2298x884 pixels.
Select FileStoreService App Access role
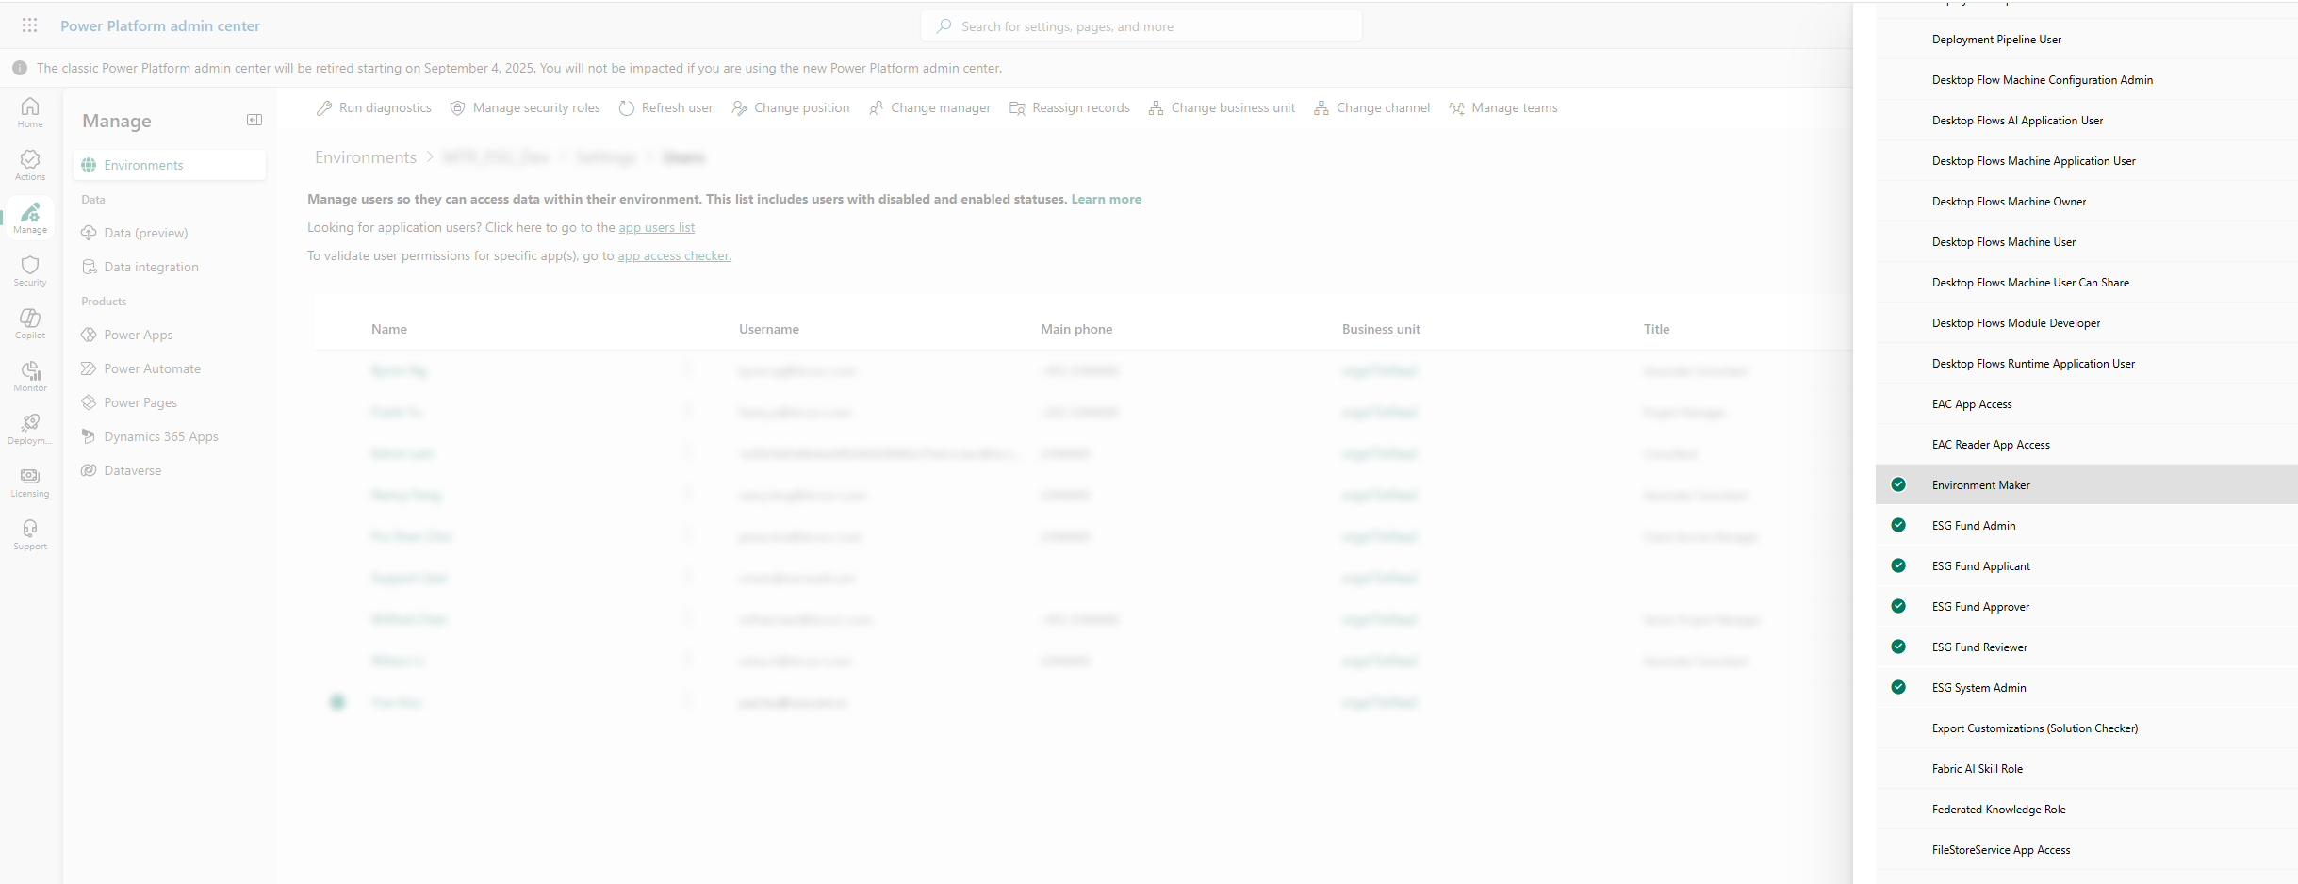pyautogui.click(x=2086, y=850)
